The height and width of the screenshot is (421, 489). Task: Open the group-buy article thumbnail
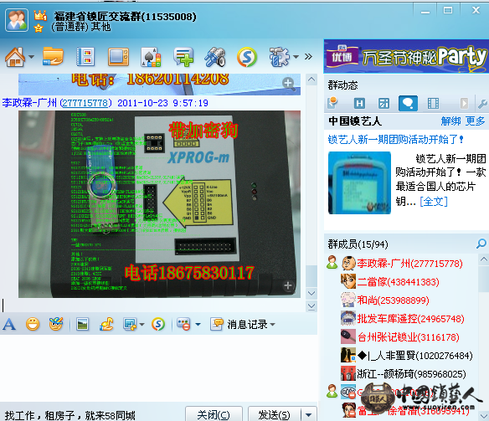click(359, 182)
